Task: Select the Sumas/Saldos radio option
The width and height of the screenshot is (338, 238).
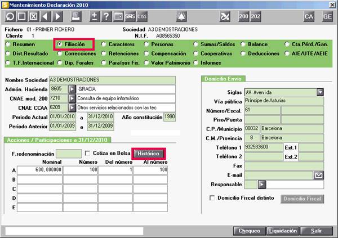Action: tap(195, 44)
